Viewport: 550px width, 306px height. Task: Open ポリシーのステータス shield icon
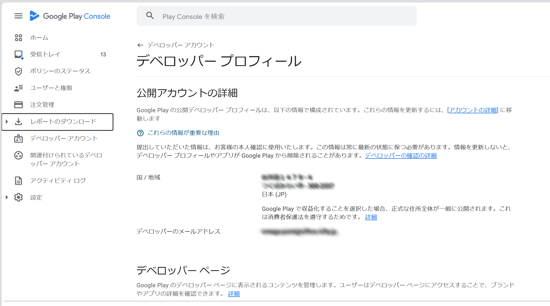[x=18, y=71]
